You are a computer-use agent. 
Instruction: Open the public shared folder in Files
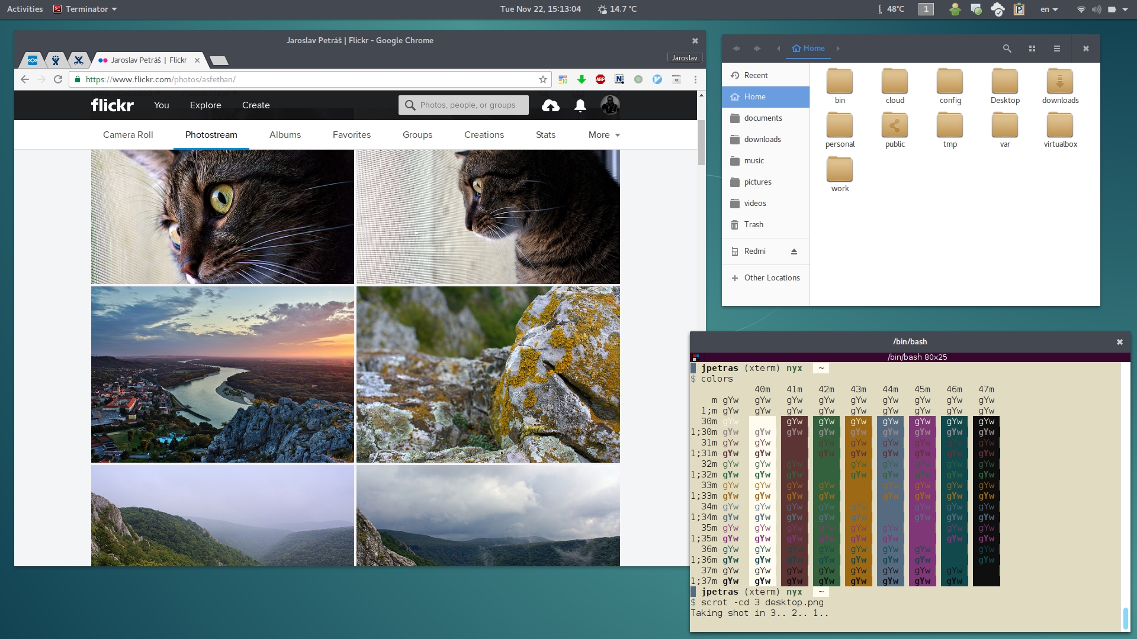tap(895, 130)
